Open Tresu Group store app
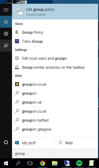99x168 pixels. click(55, 41)
